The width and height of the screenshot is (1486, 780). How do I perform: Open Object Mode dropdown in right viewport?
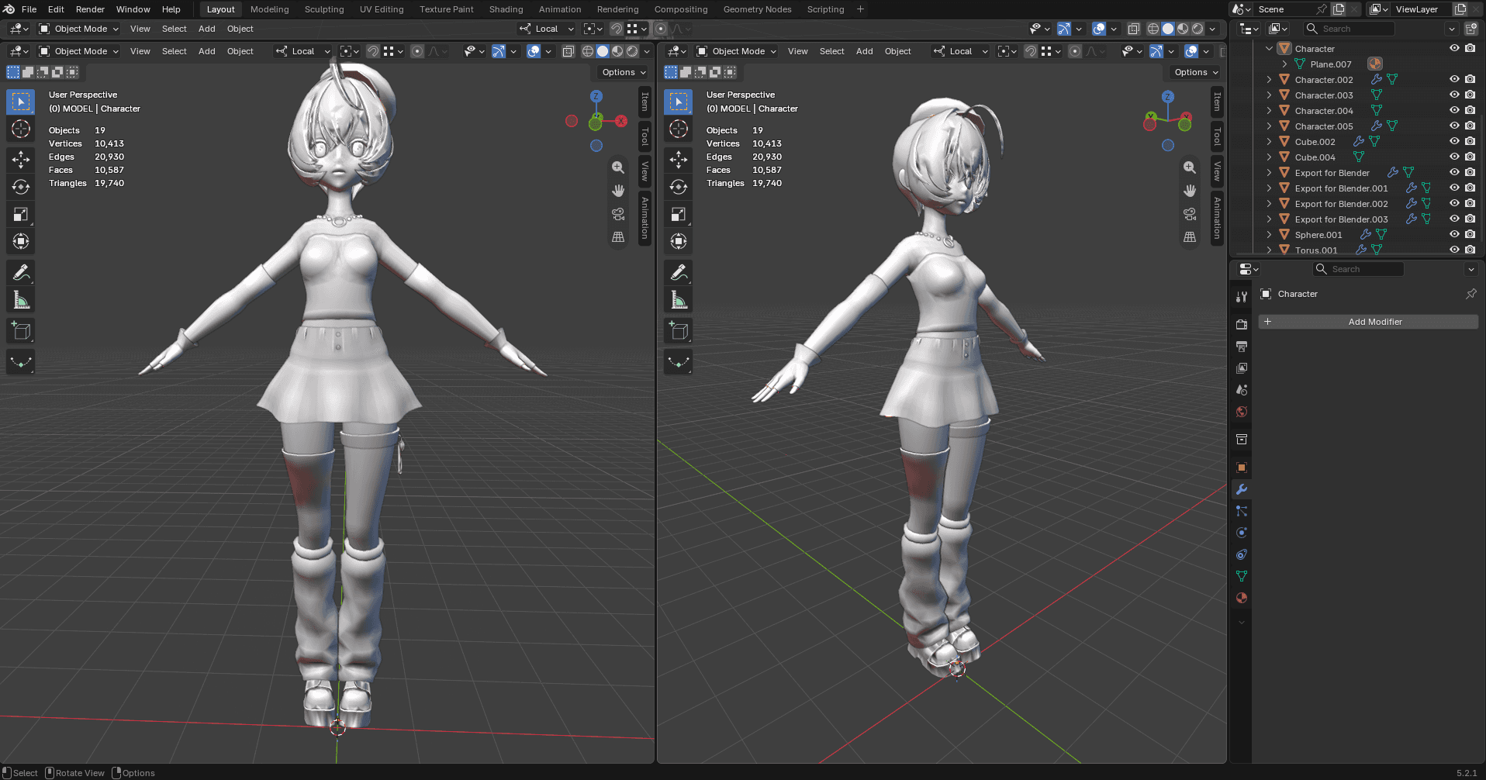click(737, 51)
